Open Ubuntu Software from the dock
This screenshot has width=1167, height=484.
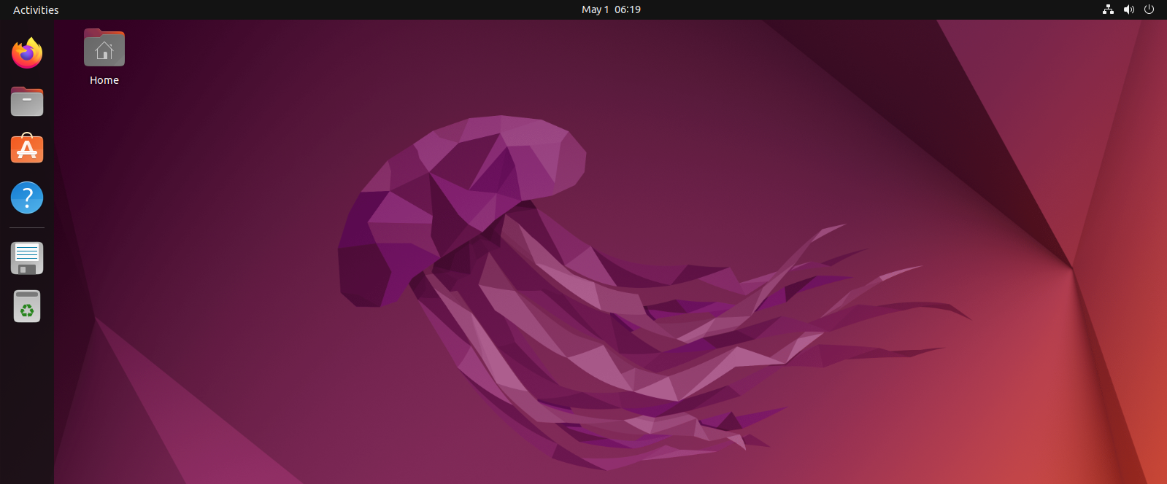tap(27, 149)
